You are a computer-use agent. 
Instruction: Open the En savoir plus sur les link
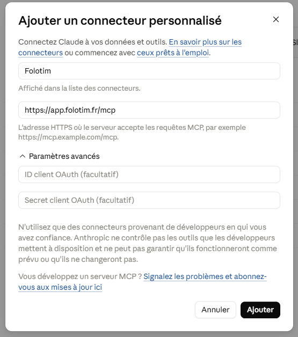[x=205, y=42]
